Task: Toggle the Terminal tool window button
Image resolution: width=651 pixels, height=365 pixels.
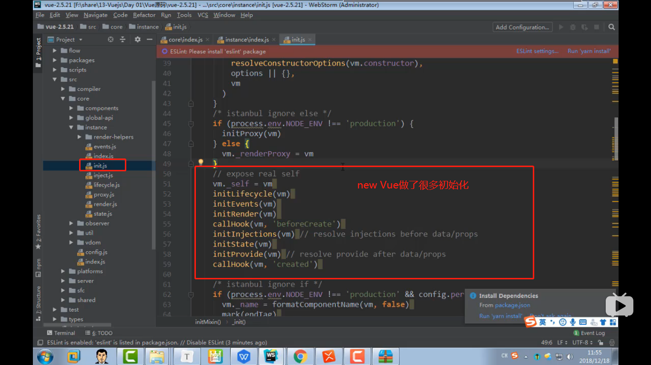Action: 61,333
